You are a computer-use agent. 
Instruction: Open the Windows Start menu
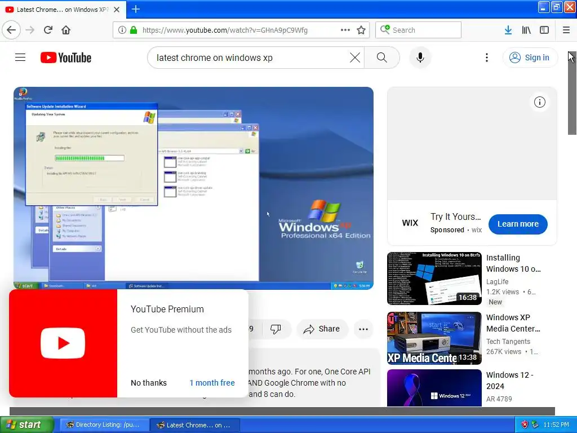click(x=27, y=425)
